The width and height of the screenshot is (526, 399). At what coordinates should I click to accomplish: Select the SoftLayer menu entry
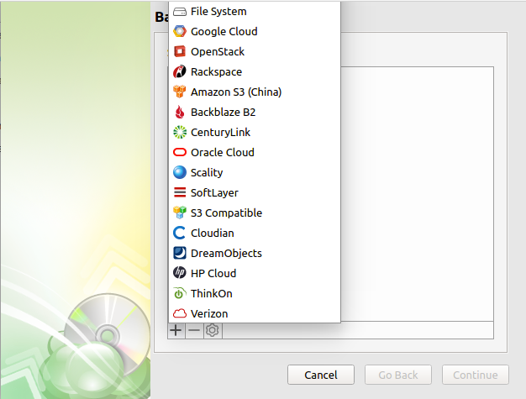[x=214, y=193]
